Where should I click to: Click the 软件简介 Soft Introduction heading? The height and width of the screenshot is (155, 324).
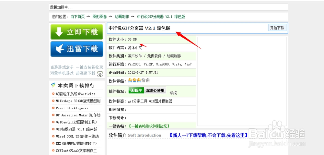(x=135, y=135)
